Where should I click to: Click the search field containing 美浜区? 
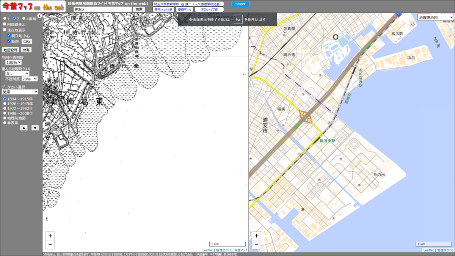[x=102, y=9]
